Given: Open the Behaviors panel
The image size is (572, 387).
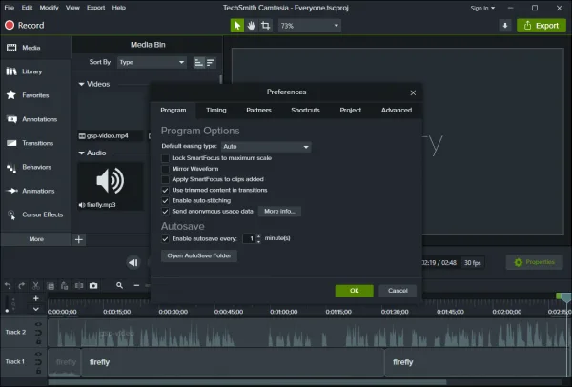Looking at the screenshot, I should click(x=35, y=167).
